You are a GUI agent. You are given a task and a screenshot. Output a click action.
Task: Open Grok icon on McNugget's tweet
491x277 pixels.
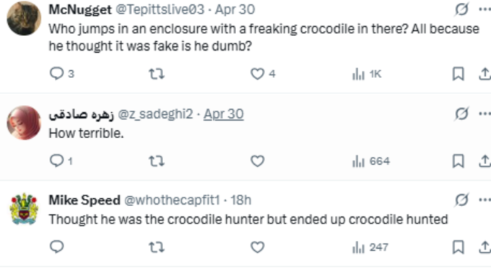coord(461,9)
